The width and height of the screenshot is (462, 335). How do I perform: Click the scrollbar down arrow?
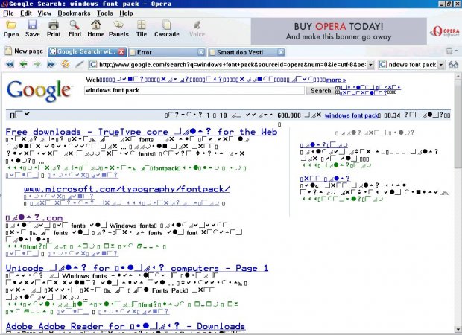tap(458, 329)
